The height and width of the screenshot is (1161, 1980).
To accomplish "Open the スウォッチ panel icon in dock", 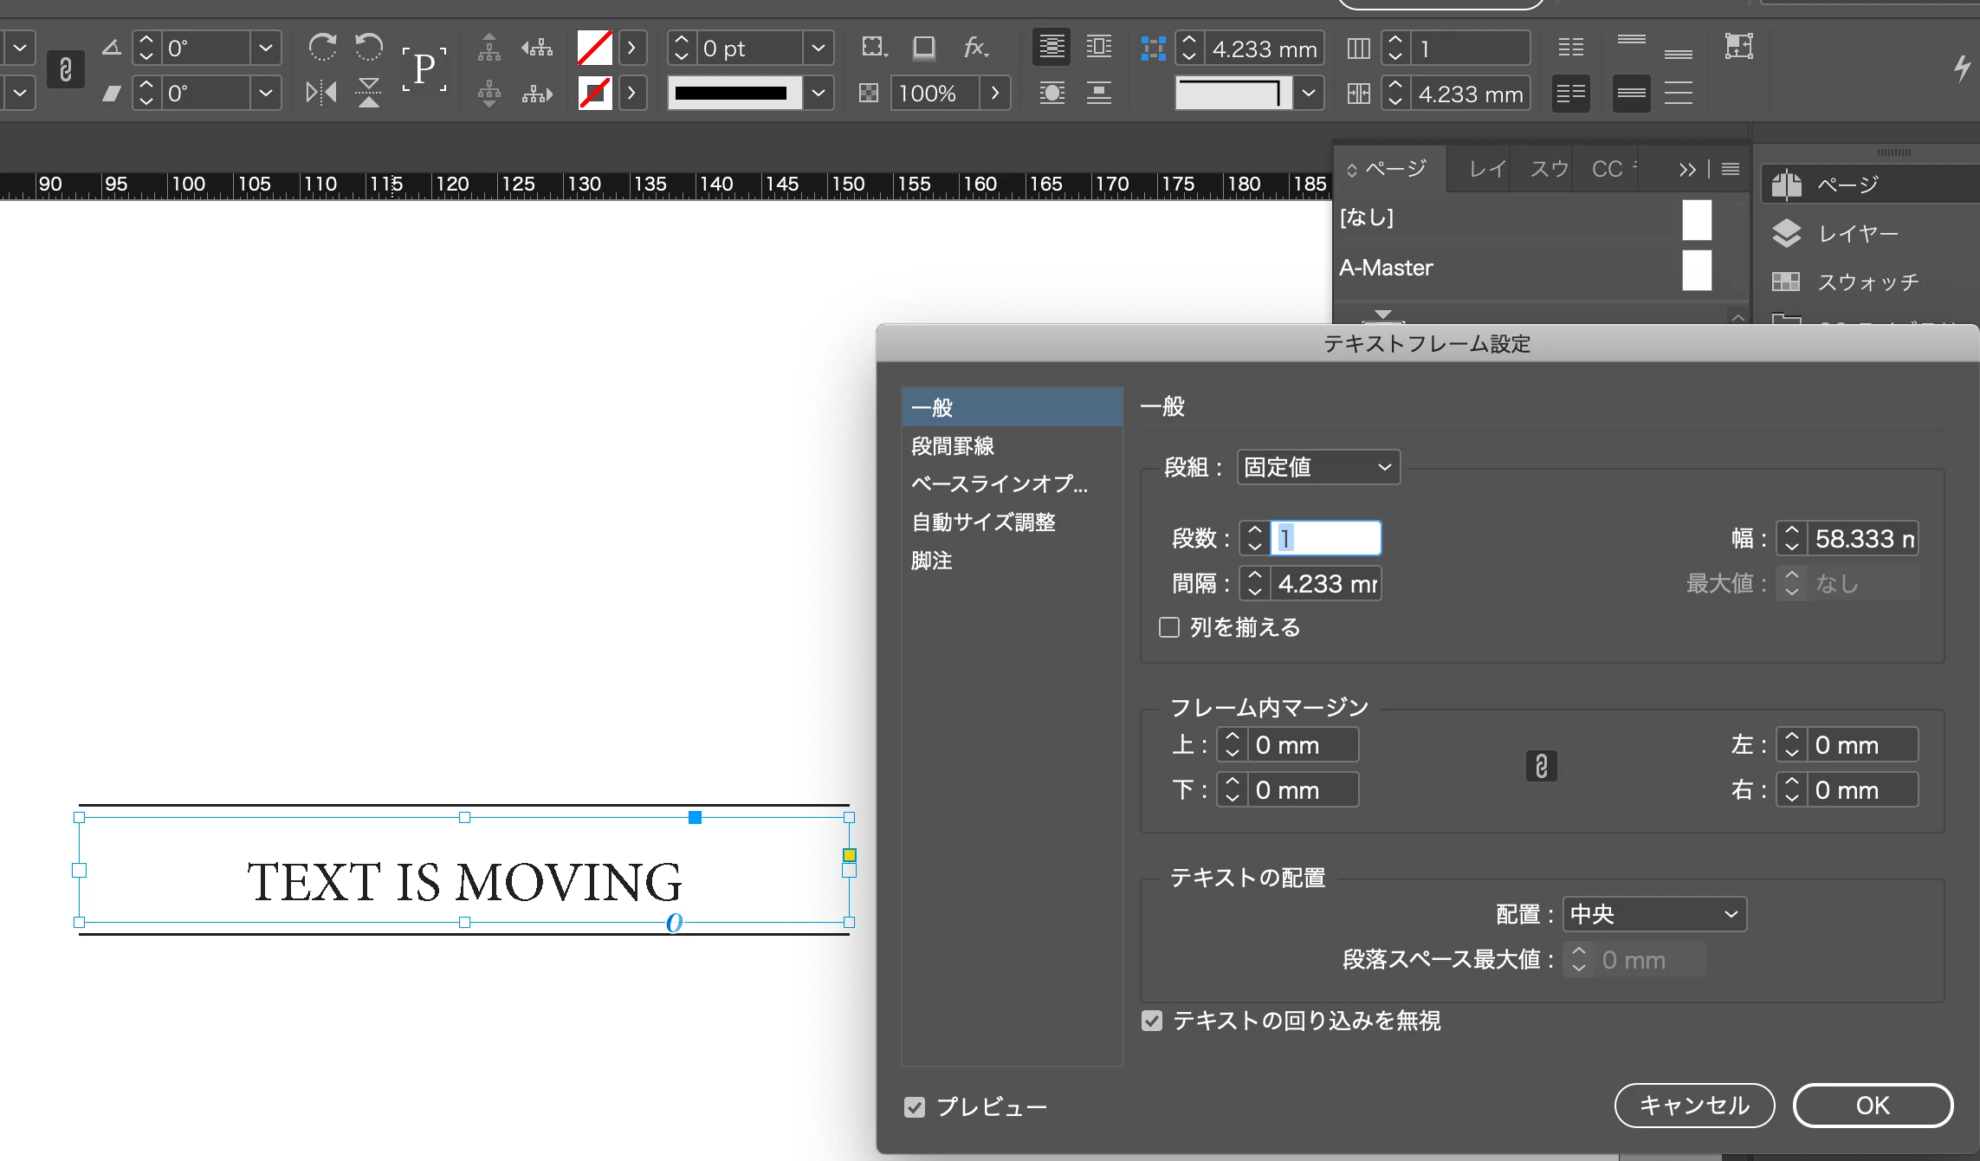I will tap(1786, 282).
